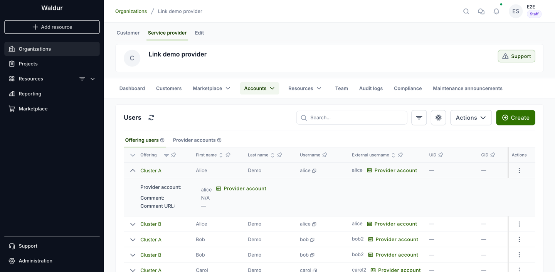
Task: Pin the Offering column
Action: click(173, 155)
